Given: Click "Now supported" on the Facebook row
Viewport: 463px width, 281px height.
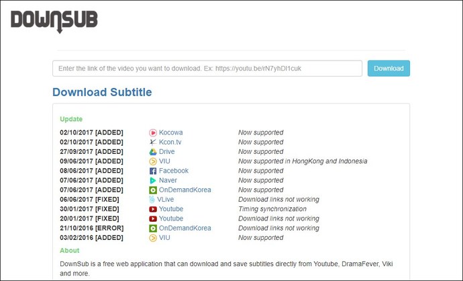Looking at the screenshot, I should click(x=261, y=171).
